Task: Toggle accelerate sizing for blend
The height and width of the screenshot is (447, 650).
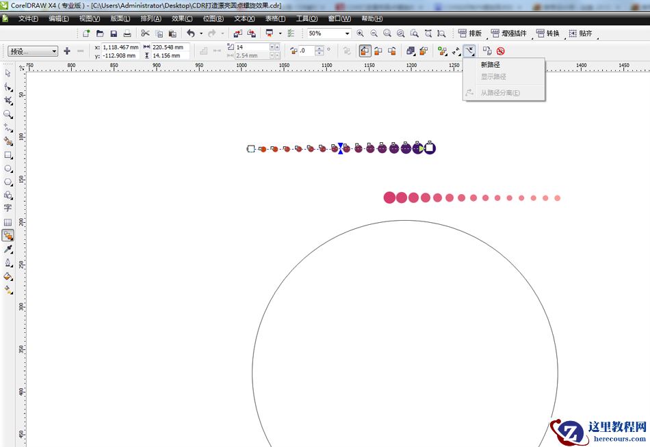Action: [x=424, y=51]
